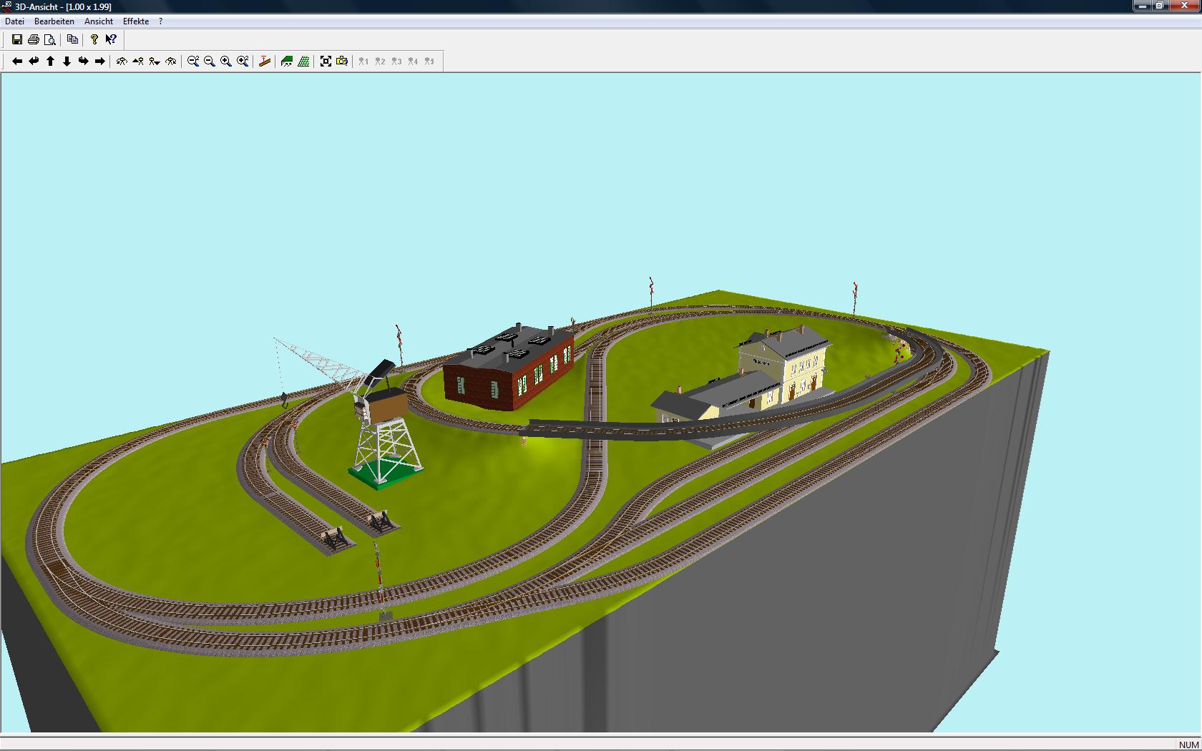Zoom in with the plus magnifier
The height and width of the screenshot is (751, 1202).
point(226,62)
